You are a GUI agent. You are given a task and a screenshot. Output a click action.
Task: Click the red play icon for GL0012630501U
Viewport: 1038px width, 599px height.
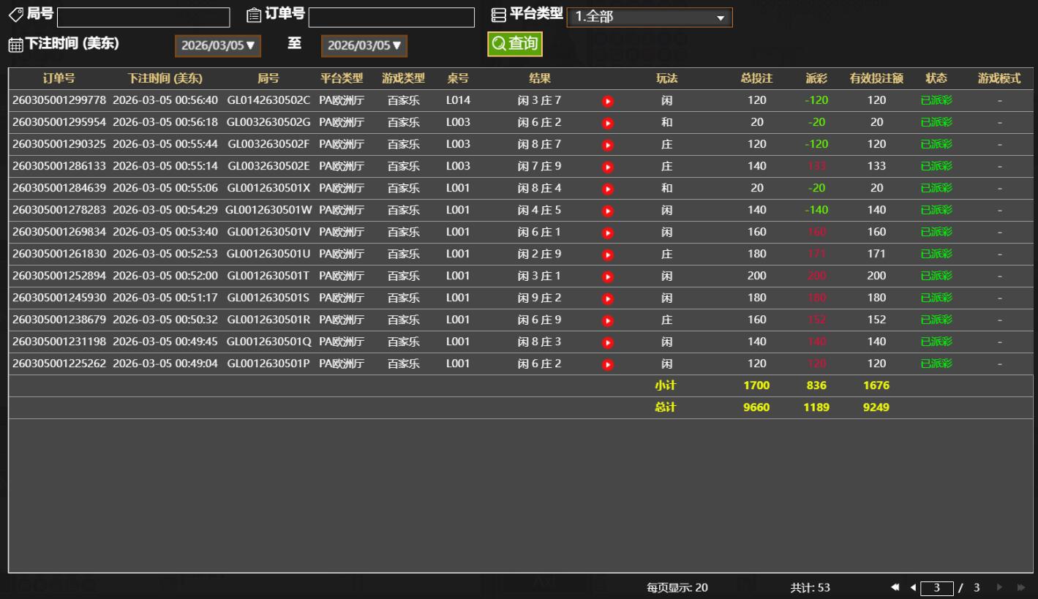[607, 255]
